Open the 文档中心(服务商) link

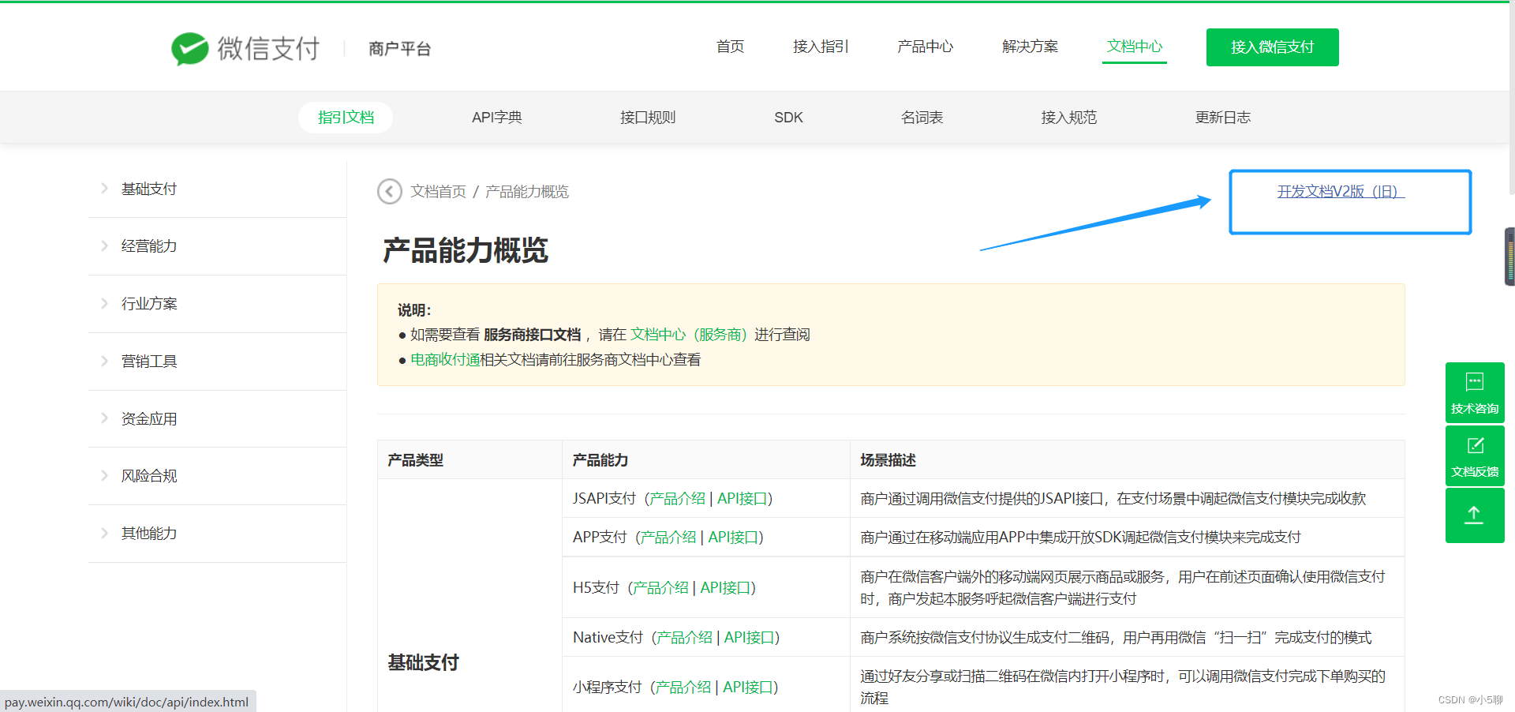click(x=688, y=335)
